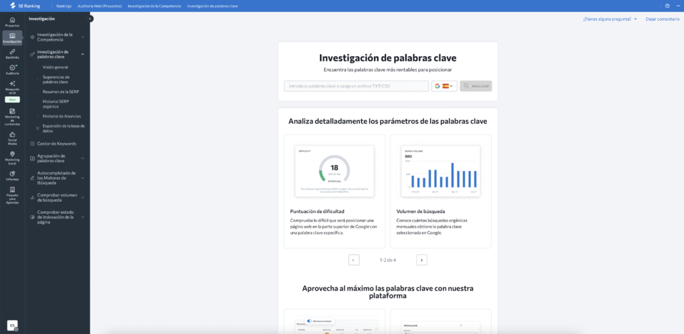Open the ¿Tienes alguna pregunta? dropdown
The image size is (684, 334).
coord(610,19)
